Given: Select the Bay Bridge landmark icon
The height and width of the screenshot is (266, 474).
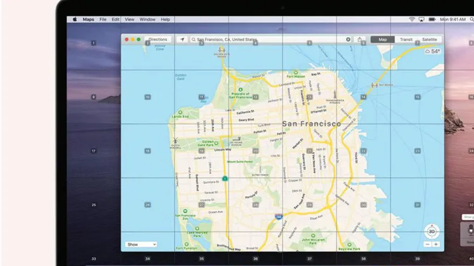Looking at the screenshot, I should point(375,85).
